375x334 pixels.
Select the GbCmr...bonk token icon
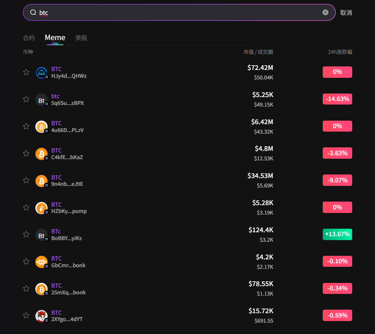click(42, 262)
